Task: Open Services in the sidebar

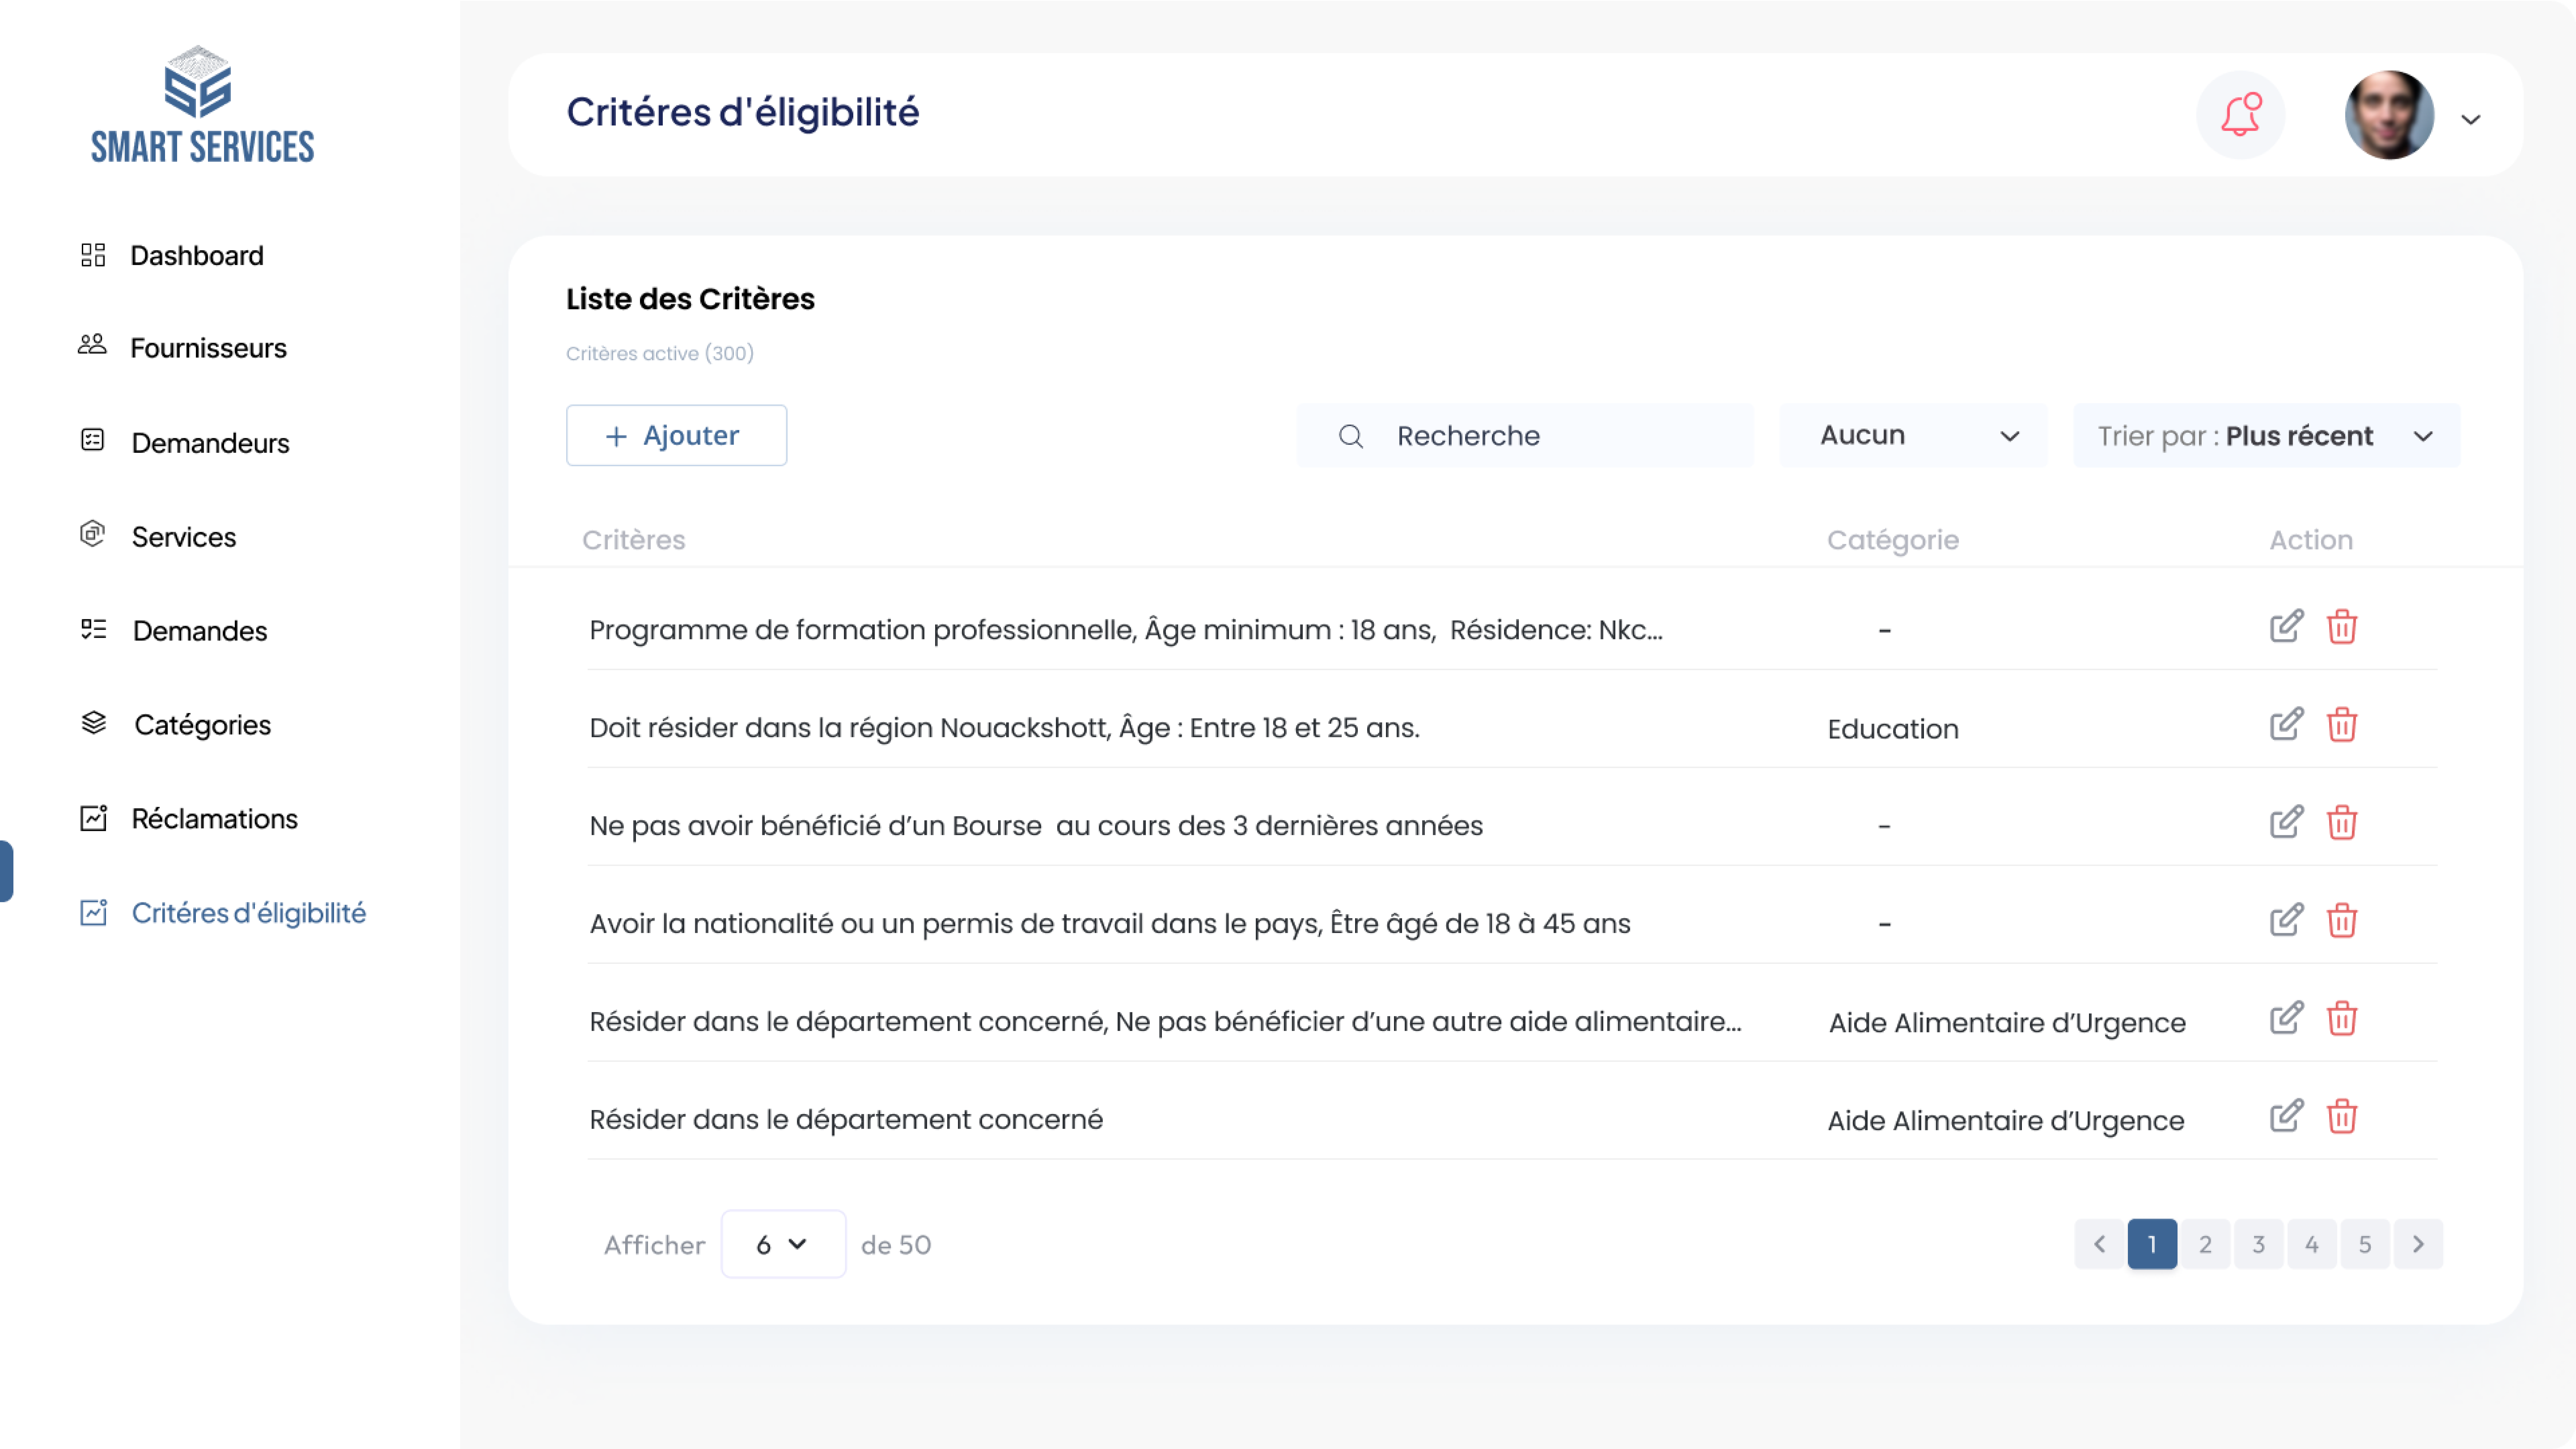Action: click(158, 536)
